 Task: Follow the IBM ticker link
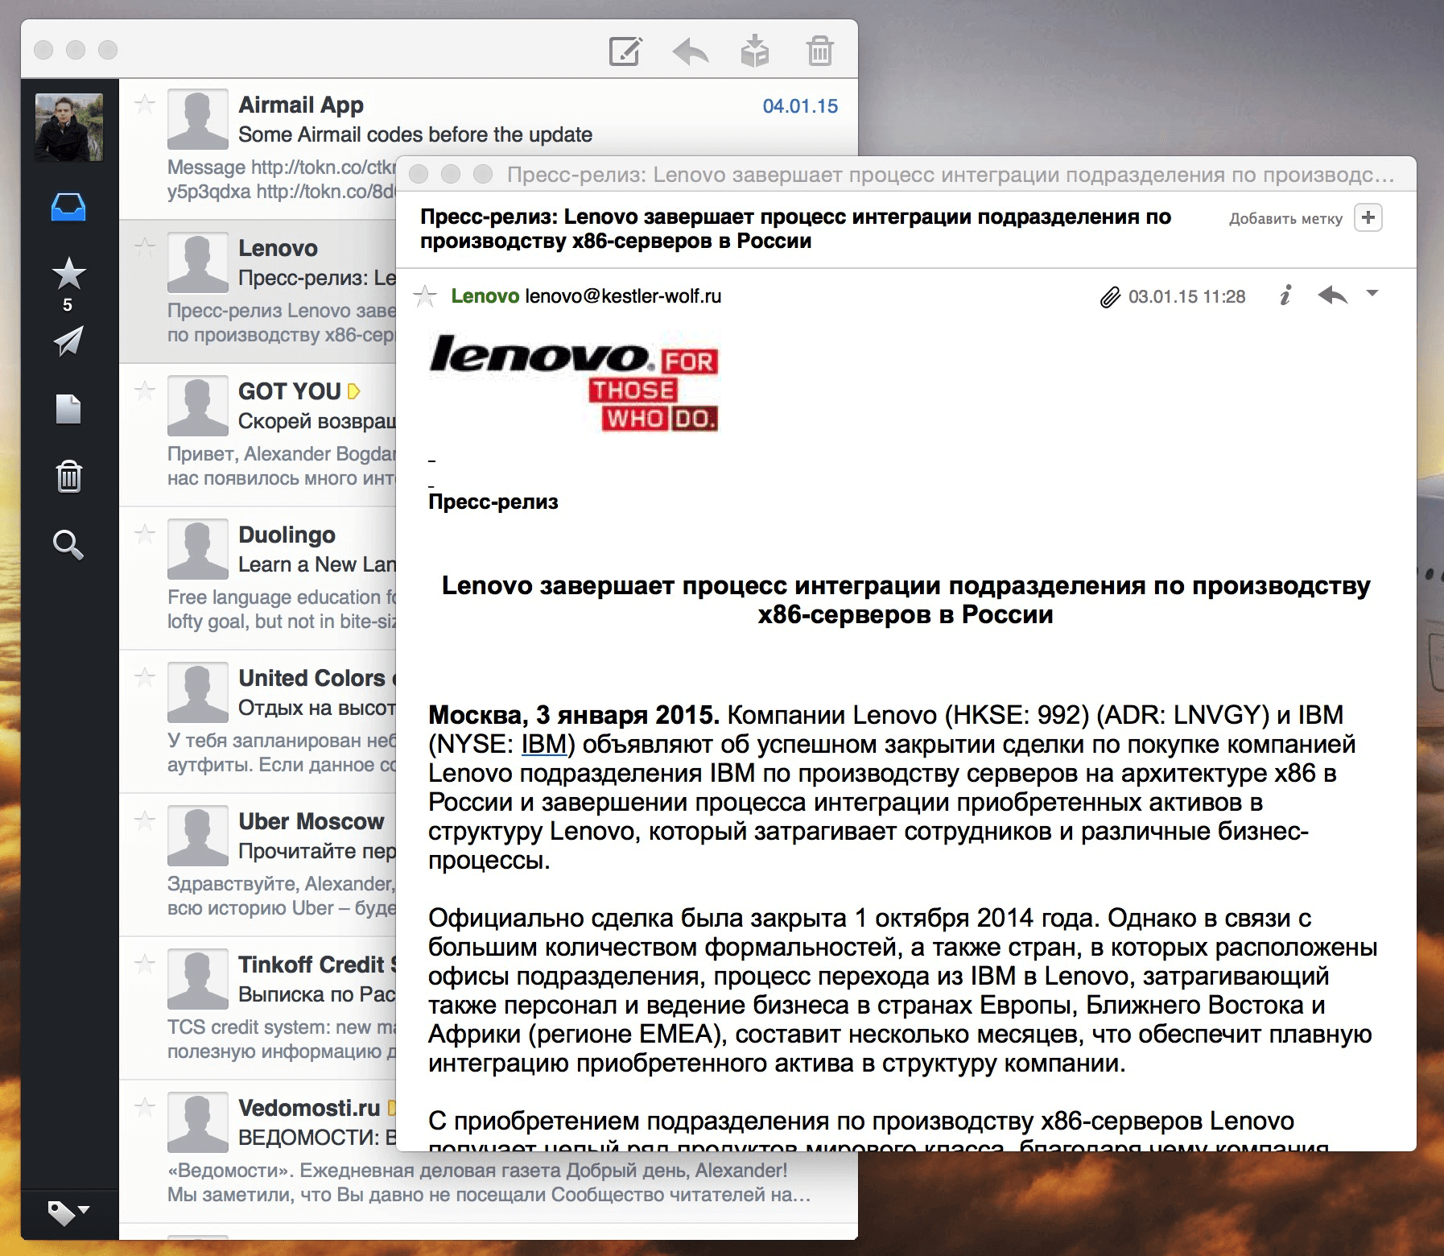[544, 744]
